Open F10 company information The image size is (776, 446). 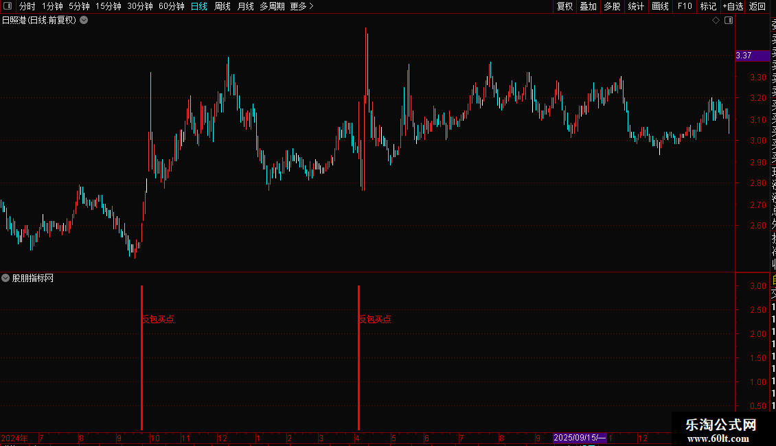(x=685, y=6)
